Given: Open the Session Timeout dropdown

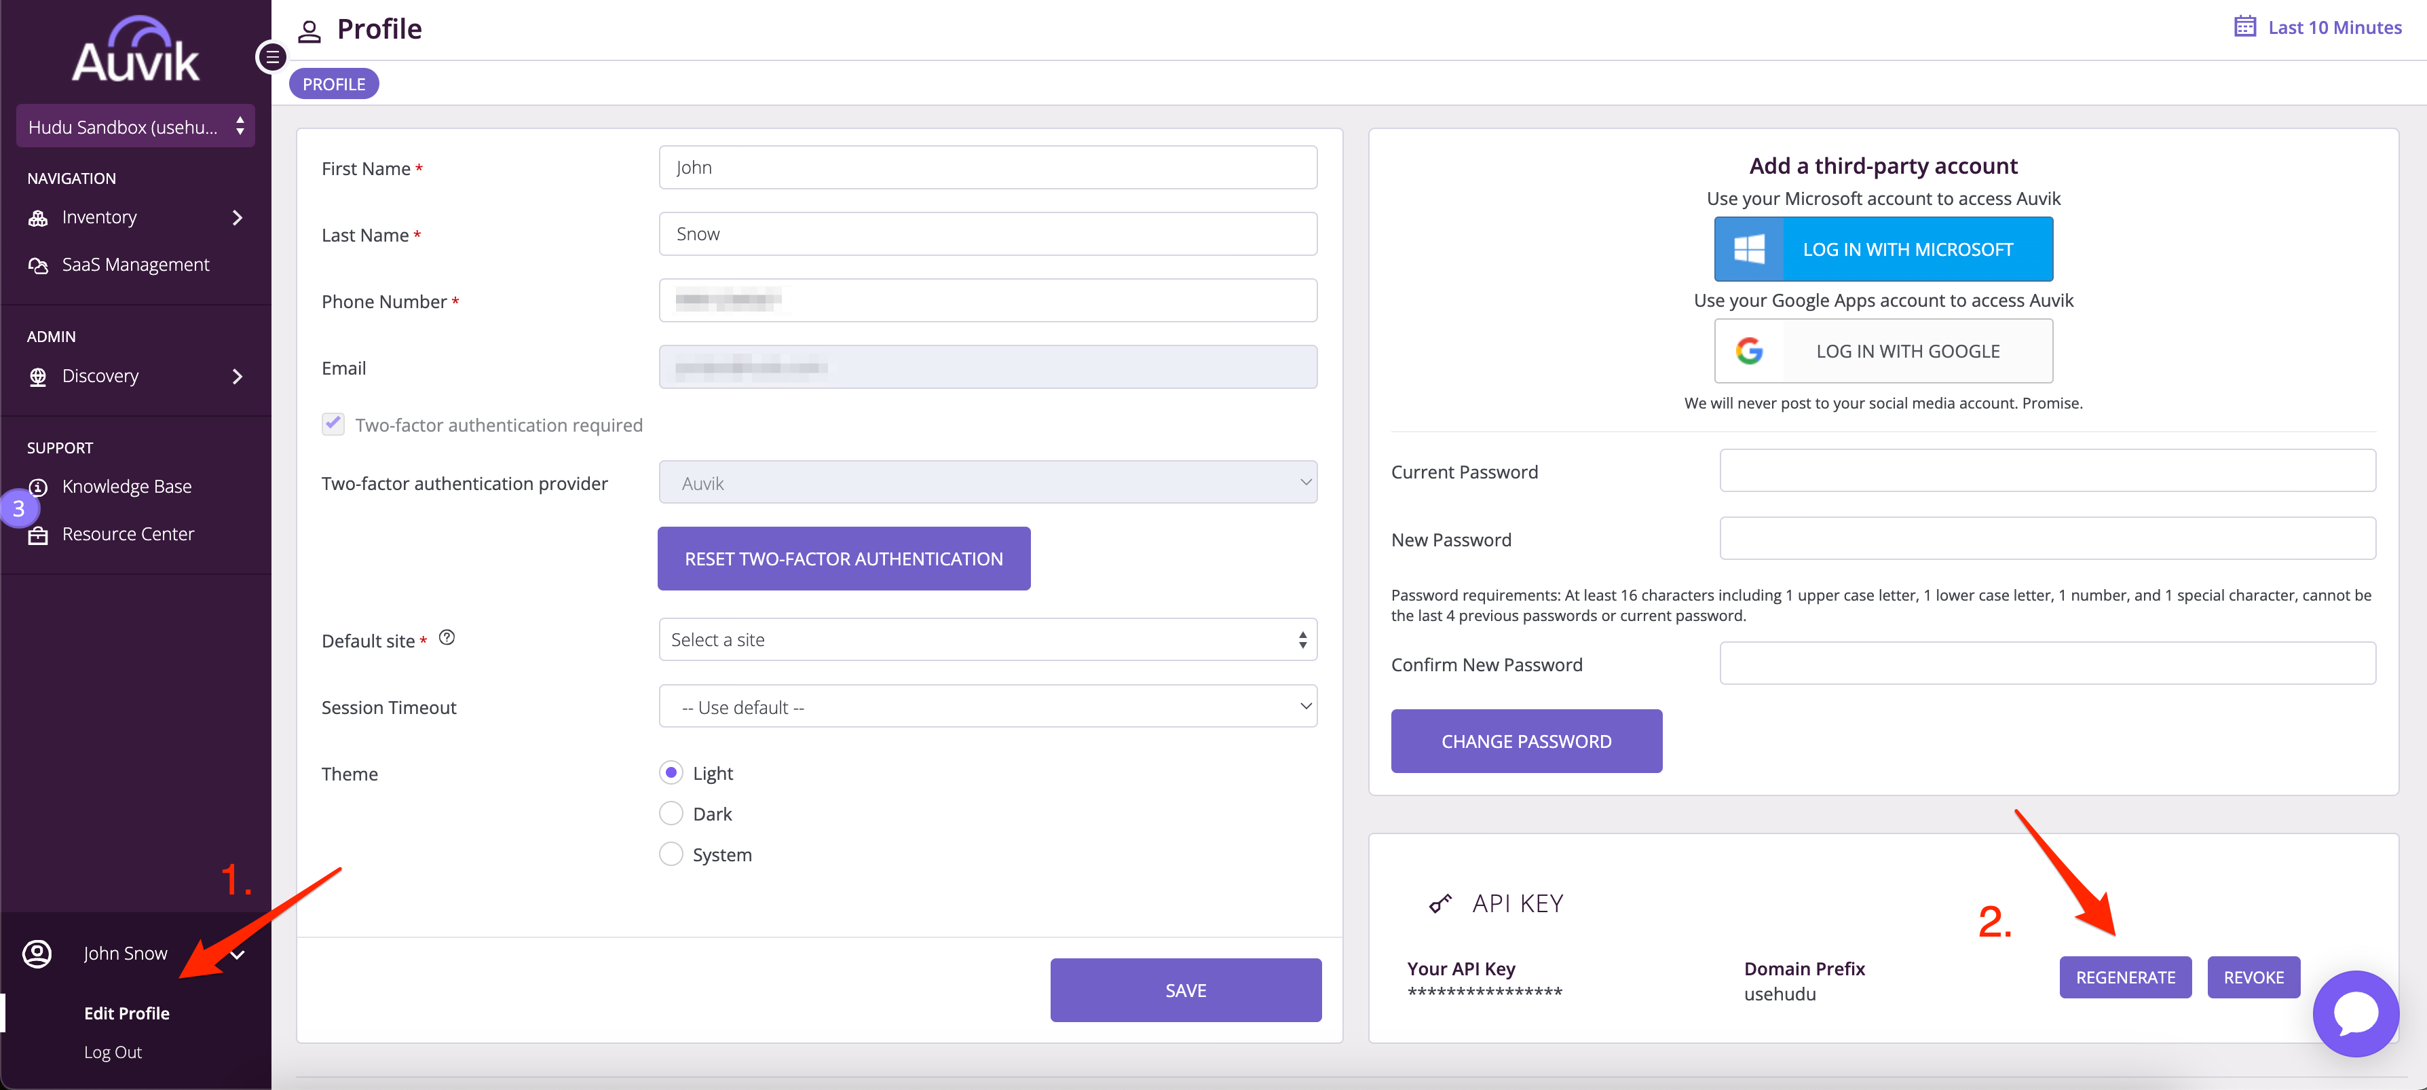Looking at the screenshot, I should click(x=987, y=707).
